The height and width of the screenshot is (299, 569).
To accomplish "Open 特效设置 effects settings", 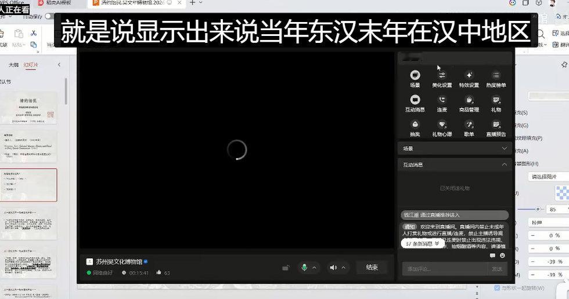I will click(469, 79).
